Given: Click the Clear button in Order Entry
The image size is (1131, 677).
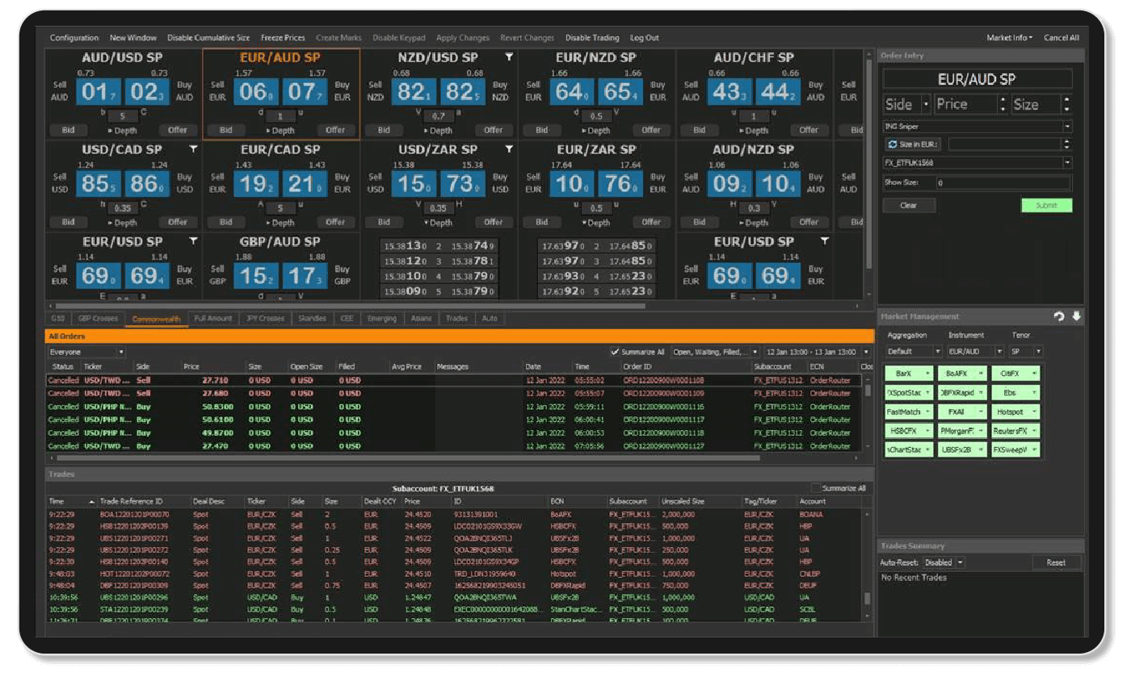Looking at the screenshot, I should pos(909,205).
